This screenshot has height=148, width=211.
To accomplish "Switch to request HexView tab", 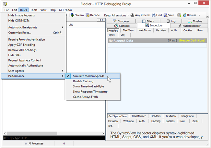I will tap(161, 30).
